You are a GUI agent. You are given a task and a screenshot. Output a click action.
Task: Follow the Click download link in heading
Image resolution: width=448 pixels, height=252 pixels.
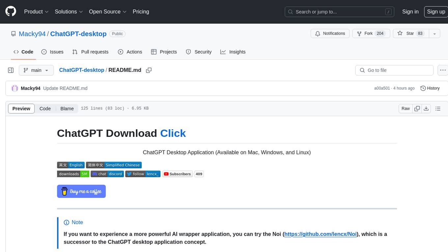pyautogui.click(x=173, y=133)
